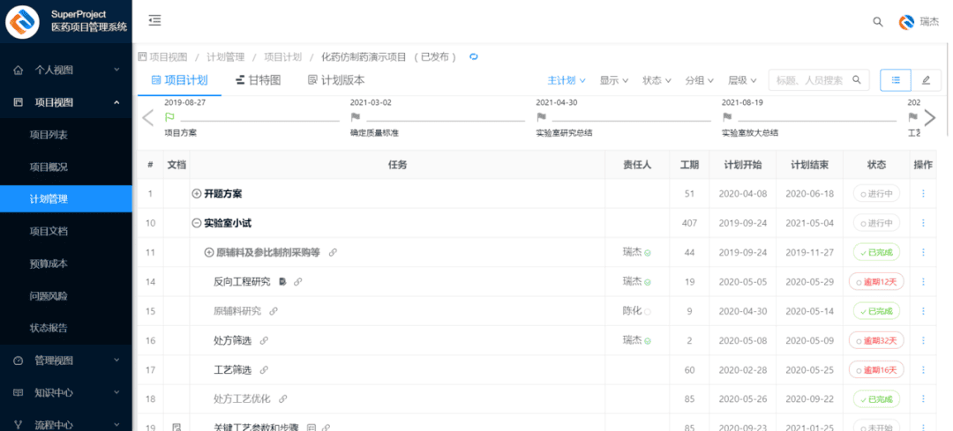Collapse the sidebar menu toggle icon
The width and height of the screenshot is (953, 431).
coord(155,20)
